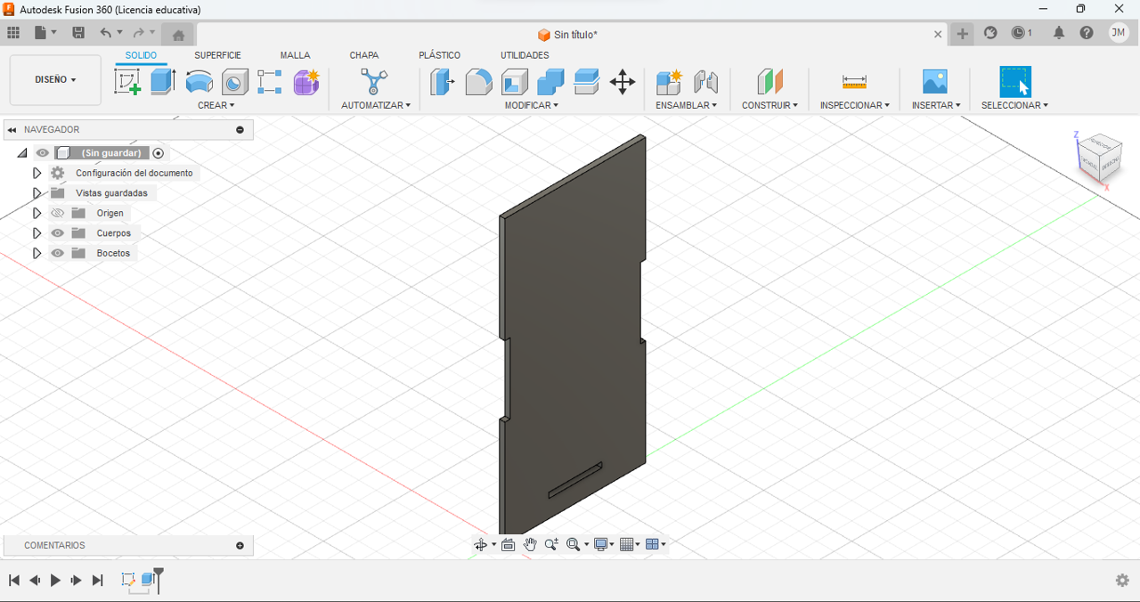The image size is (1140, 602).
Task: Open the Help question mark
Action: pos(1087,33)
